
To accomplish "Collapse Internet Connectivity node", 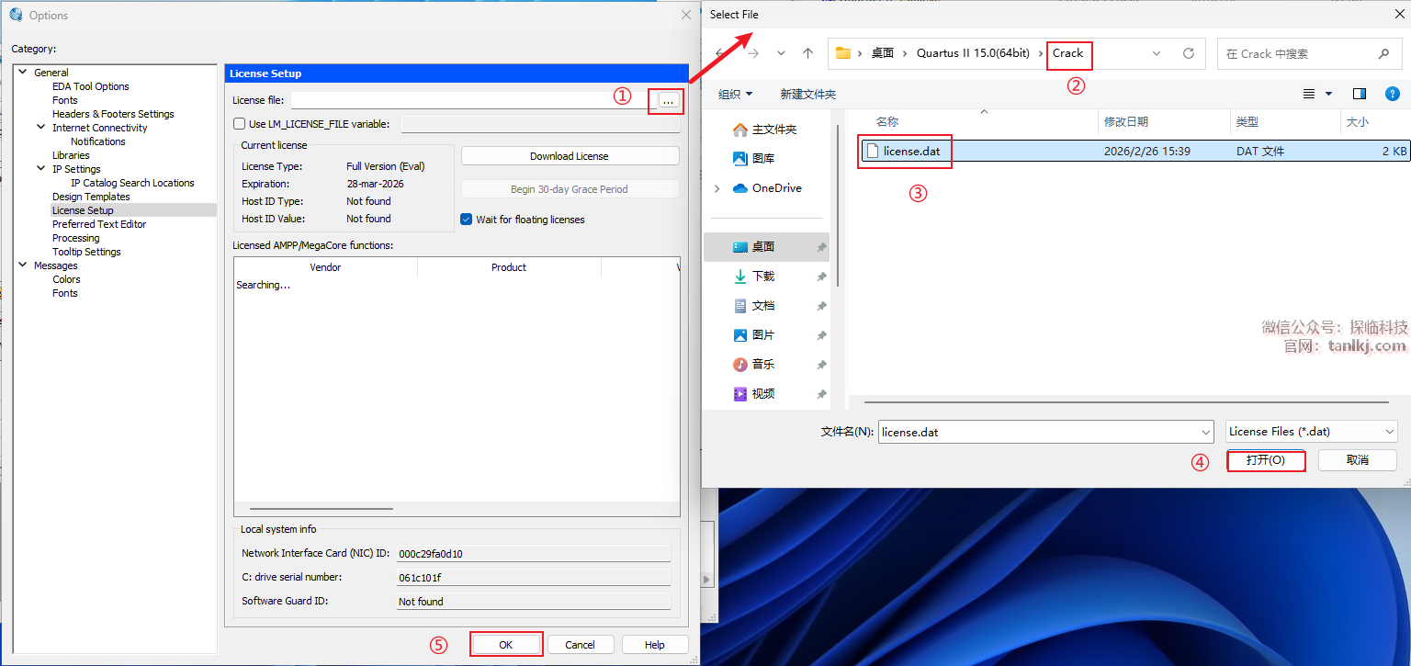I will click(x=41, y=128).
